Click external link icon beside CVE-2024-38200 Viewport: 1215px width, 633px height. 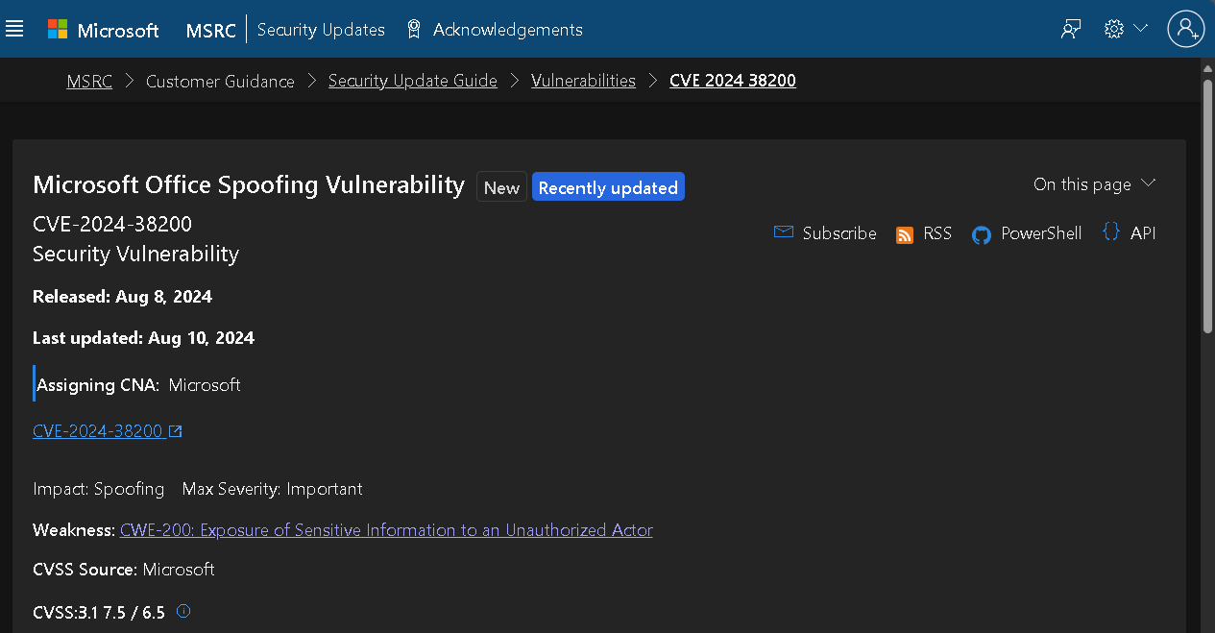pyautogui.click(x=176, y=431)
